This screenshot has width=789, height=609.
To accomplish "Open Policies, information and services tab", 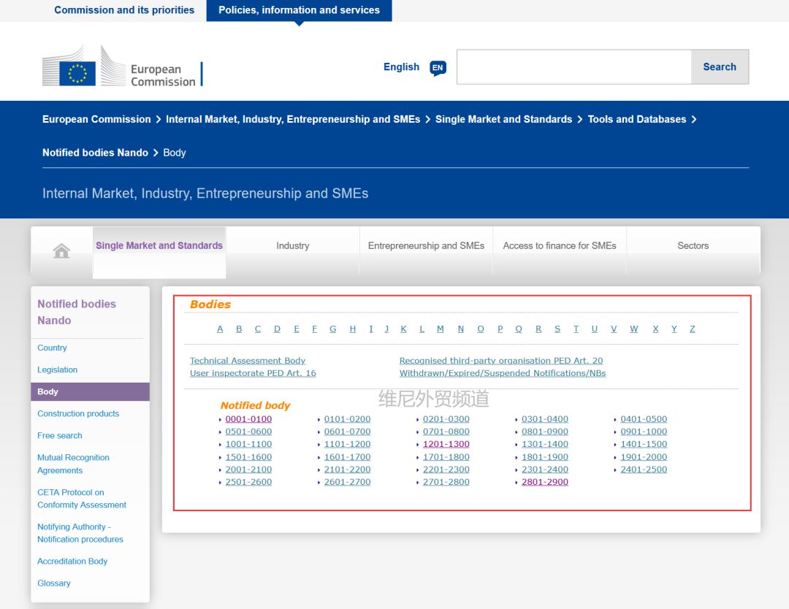I will (x=299, y=10).
